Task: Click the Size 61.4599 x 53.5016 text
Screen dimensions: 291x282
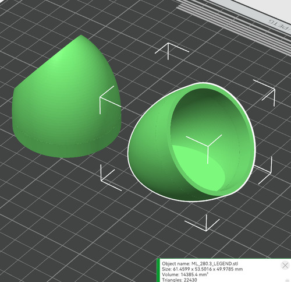Action: tap(203, 269)
